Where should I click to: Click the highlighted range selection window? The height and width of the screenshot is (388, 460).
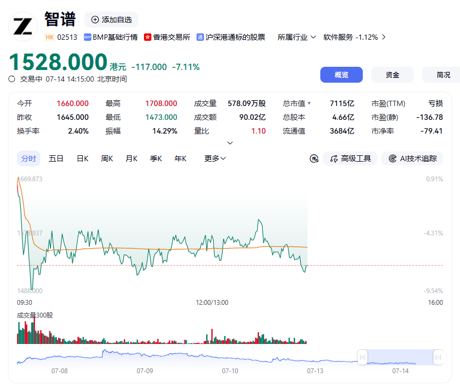pyautogui.click(x=400, y=357)
